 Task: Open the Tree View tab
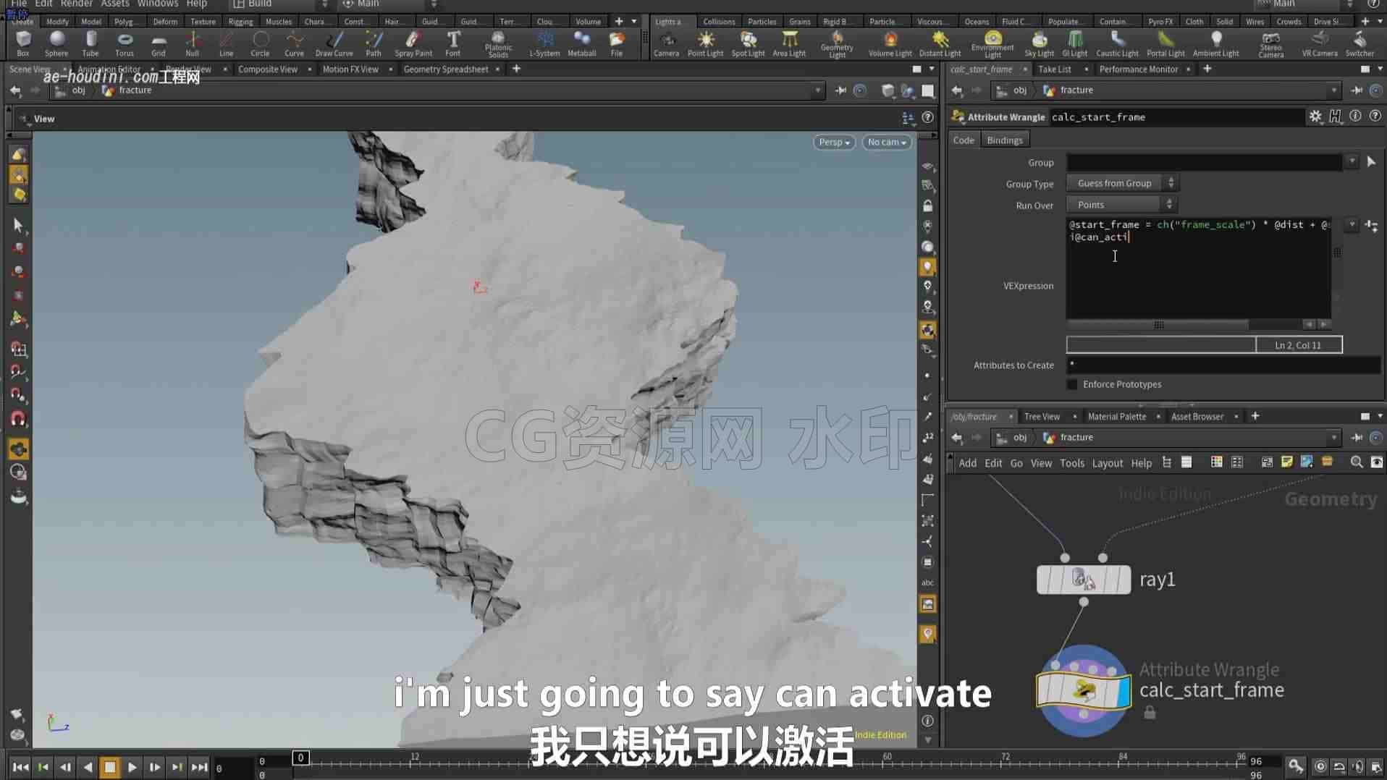1042,417
